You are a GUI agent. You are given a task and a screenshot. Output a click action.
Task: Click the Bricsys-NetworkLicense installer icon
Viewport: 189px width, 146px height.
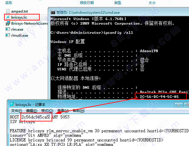pos(8,23)
